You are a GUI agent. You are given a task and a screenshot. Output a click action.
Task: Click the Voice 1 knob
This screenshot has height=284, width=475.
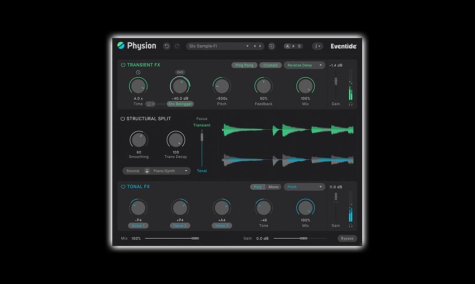(138, 208)
